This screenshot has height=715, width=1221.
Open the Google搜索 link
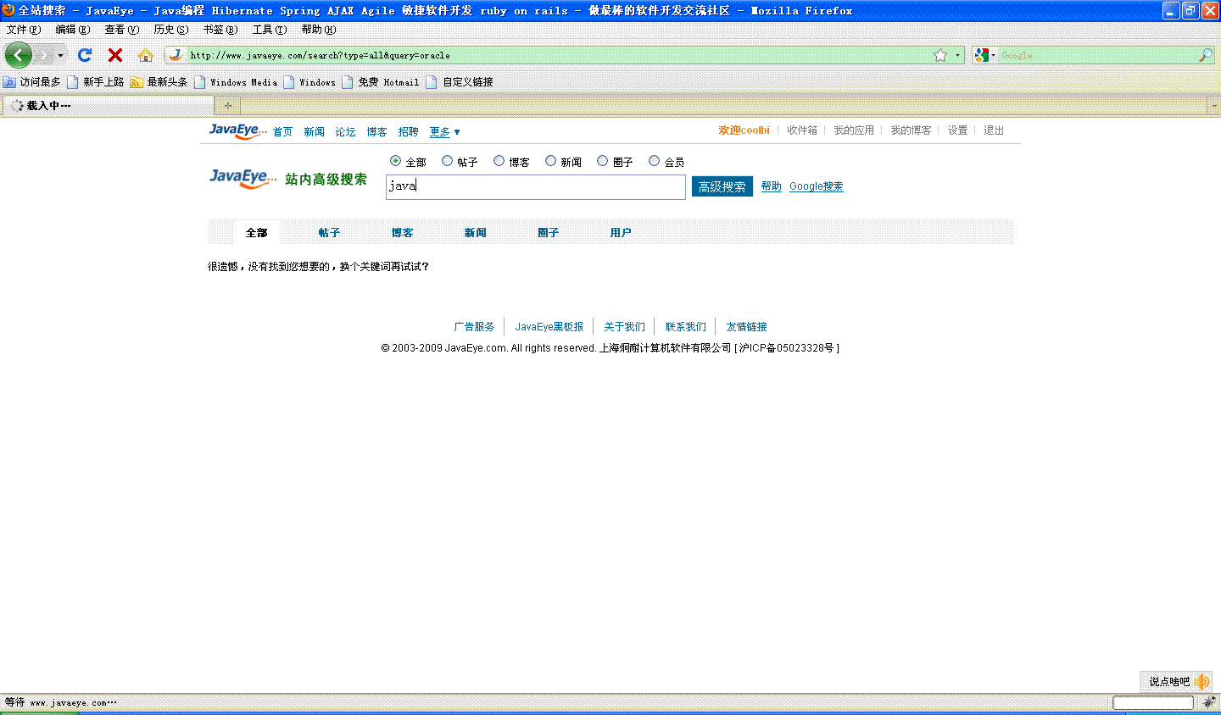tap(817, 186)
